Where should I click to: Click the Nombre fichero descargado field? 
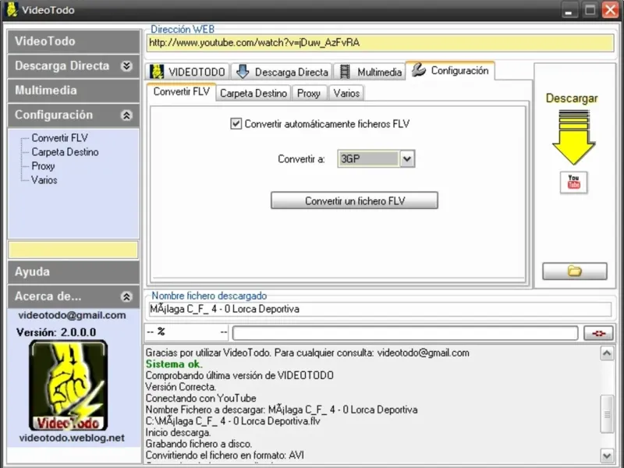click(380, 309)
